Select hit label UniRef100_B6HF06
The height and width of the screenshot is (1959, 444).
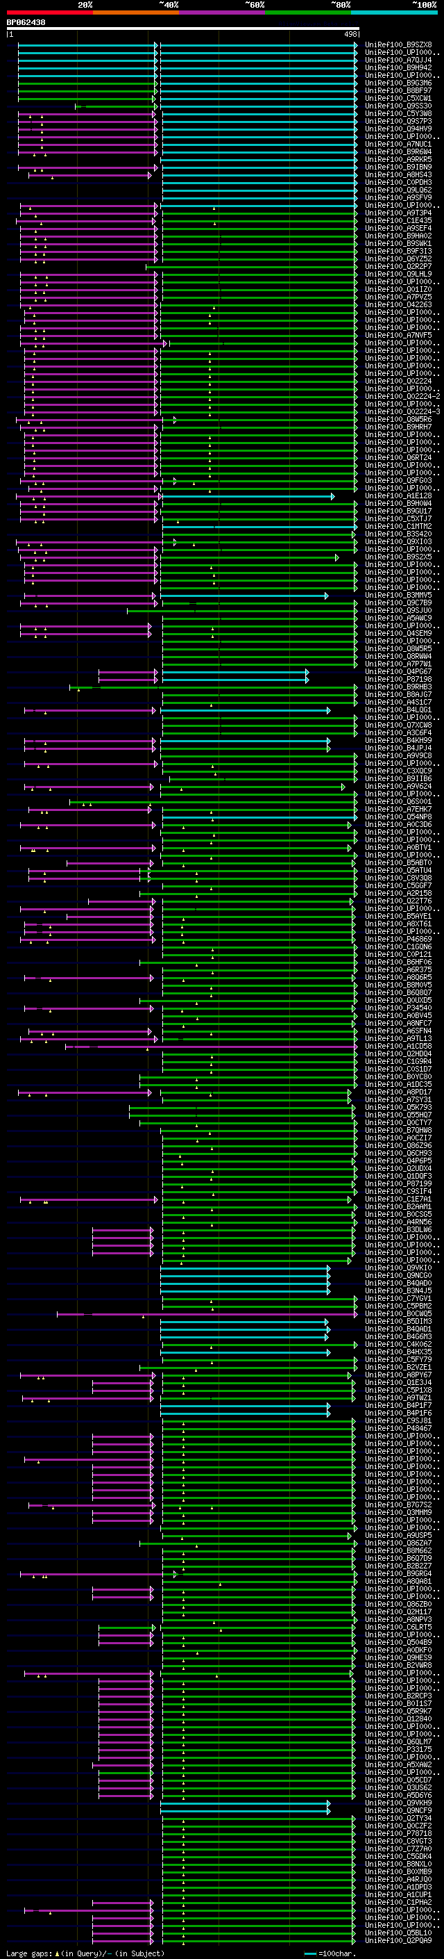[x=398, y=962]
